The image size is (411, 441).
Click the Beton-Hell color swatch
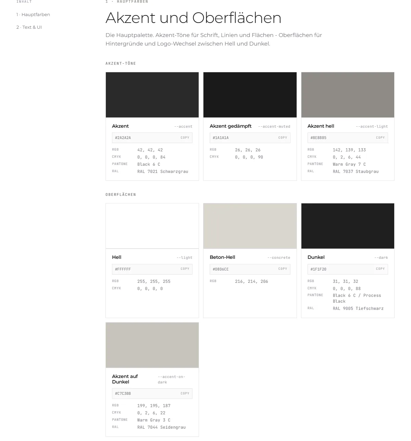click(250, 226)
